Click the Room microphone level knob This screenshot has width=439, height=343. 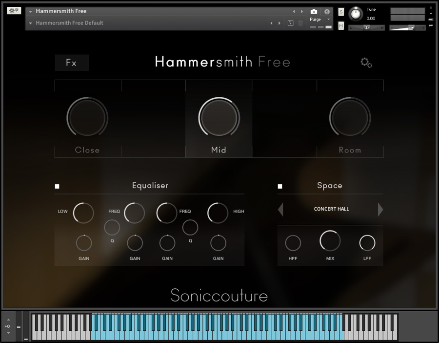pos(350,118)
